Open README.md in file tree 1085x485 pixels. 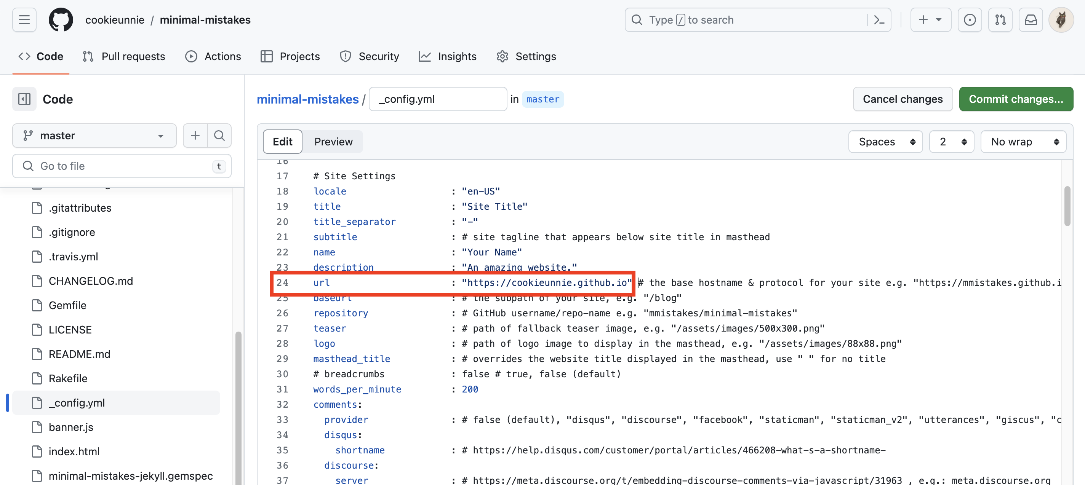click(79, 354)
